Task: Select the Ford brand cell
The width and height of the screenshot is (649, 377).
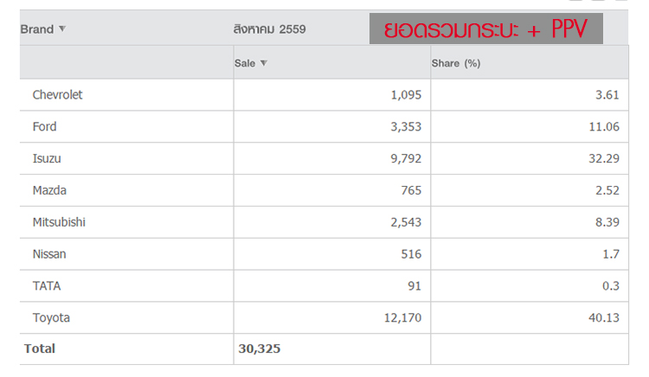Action: point(44,127)
